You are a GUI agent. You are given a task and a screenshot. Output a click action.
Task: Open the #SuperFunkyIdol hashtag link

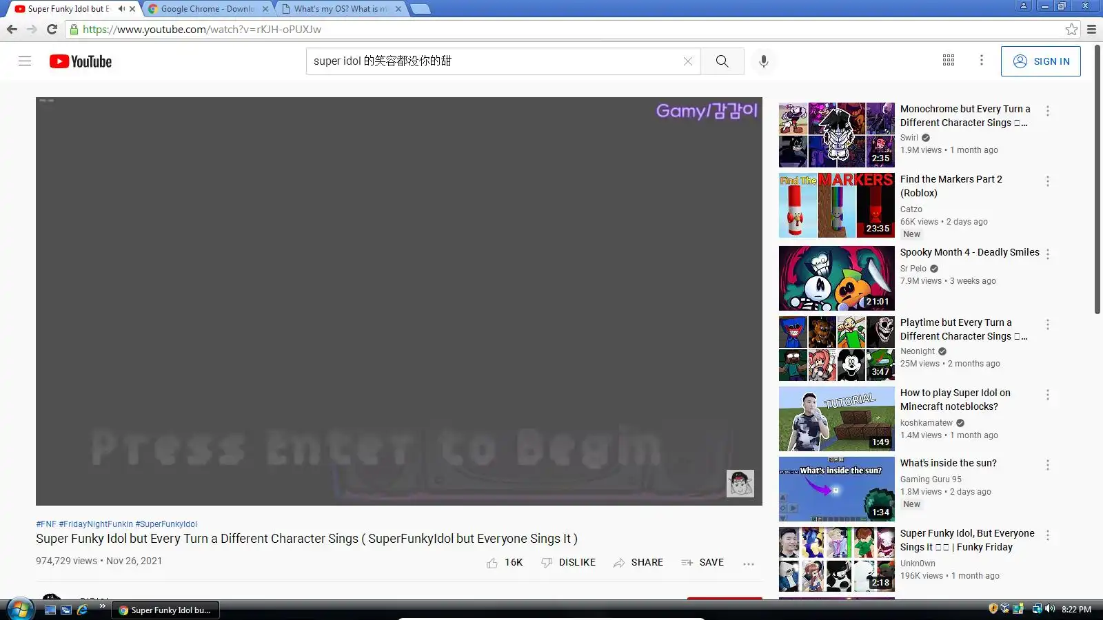click(166, 524)
